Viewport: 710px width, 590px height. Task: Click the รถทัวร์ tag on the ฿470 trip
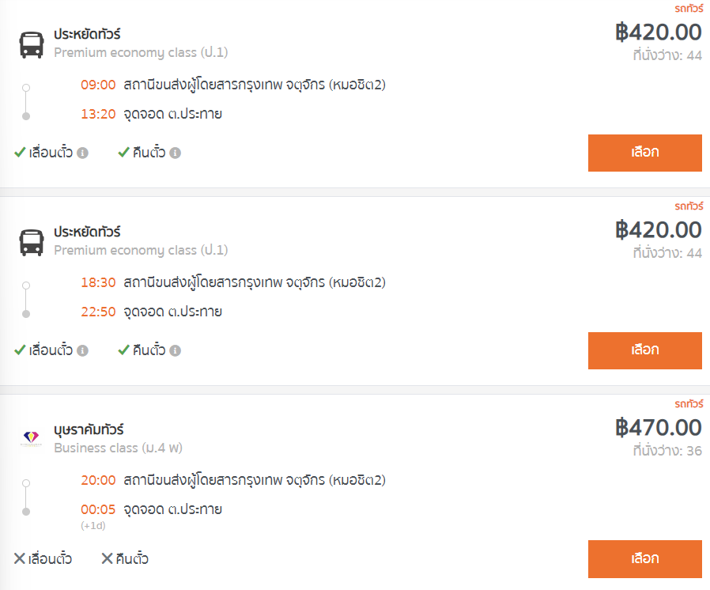tap(689, 403)
